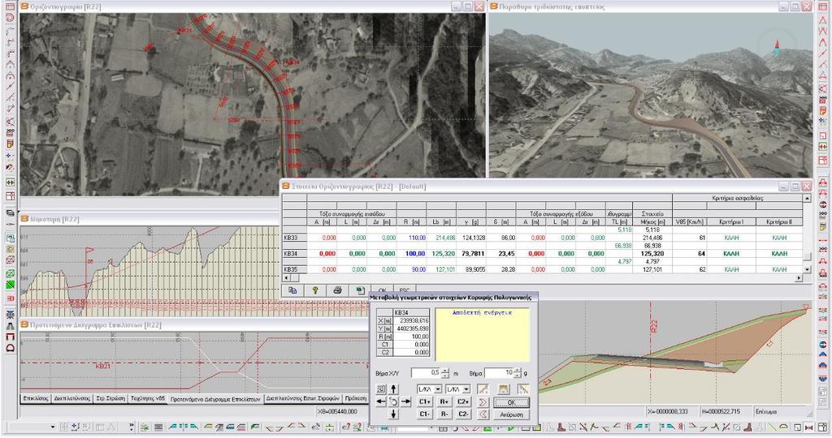
Task: Click the export icon next to the printer
Action: (360, 290)
